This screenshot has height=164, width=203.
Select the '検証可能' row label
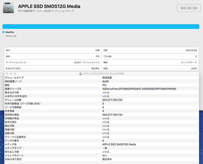pos(10,126)
